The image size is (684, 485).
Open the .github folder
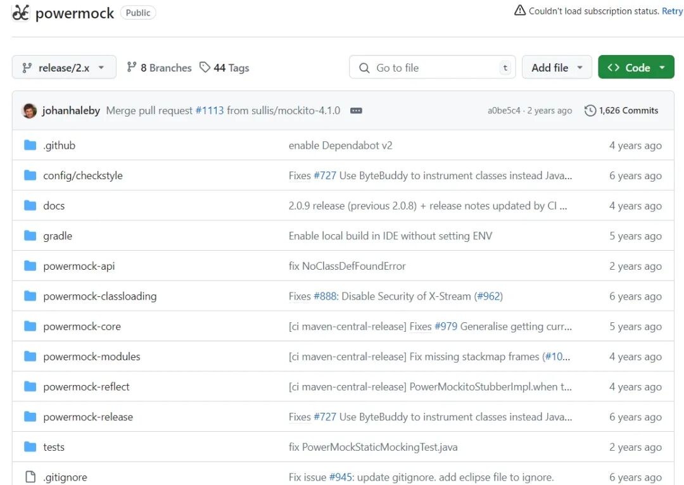[x=60, y=145]
